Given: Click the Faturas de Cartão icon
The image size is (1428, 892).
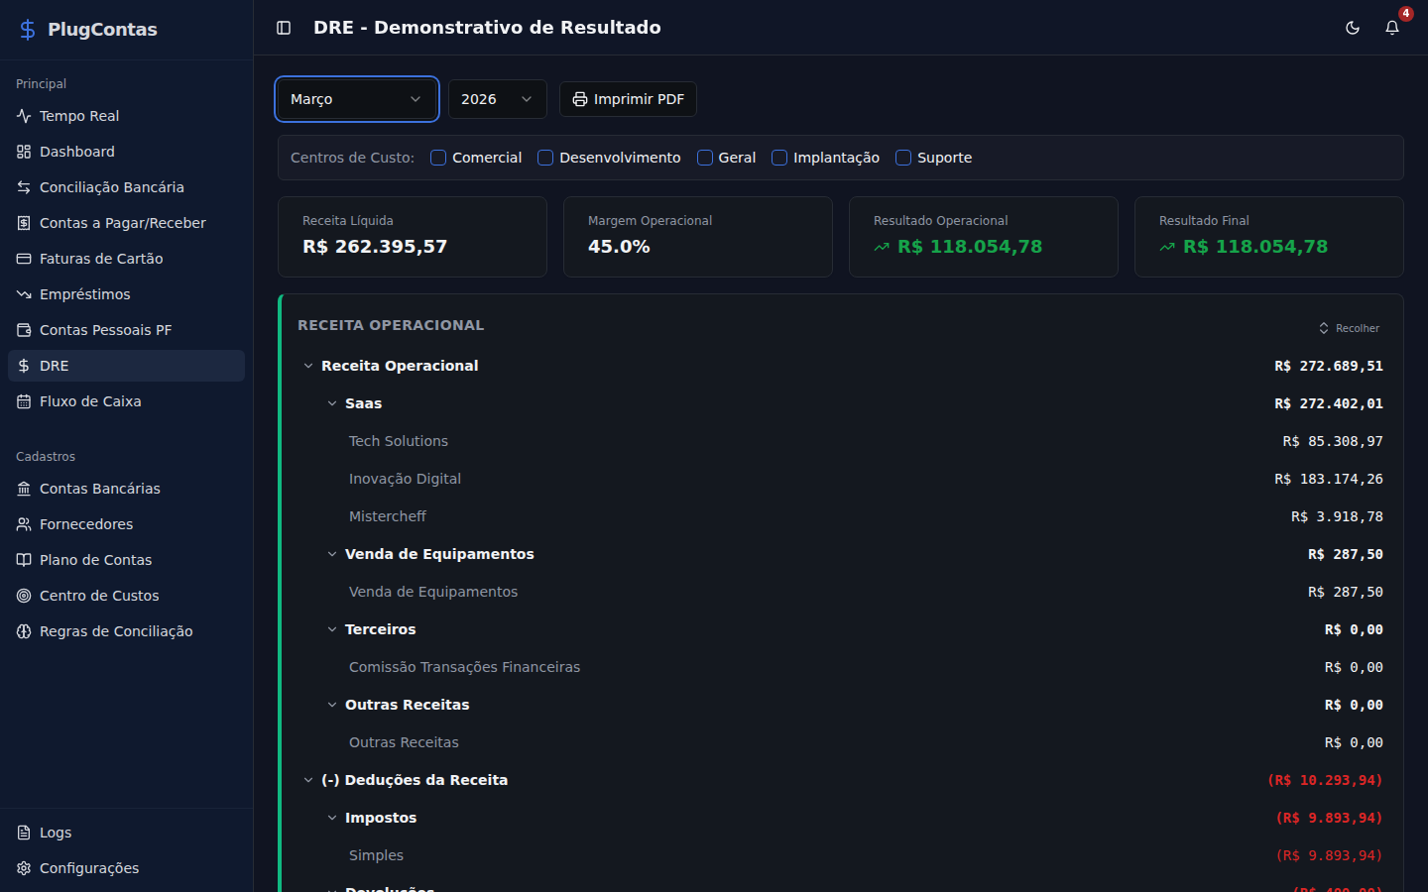Looking at the screenshot, I should click(23, 258).
